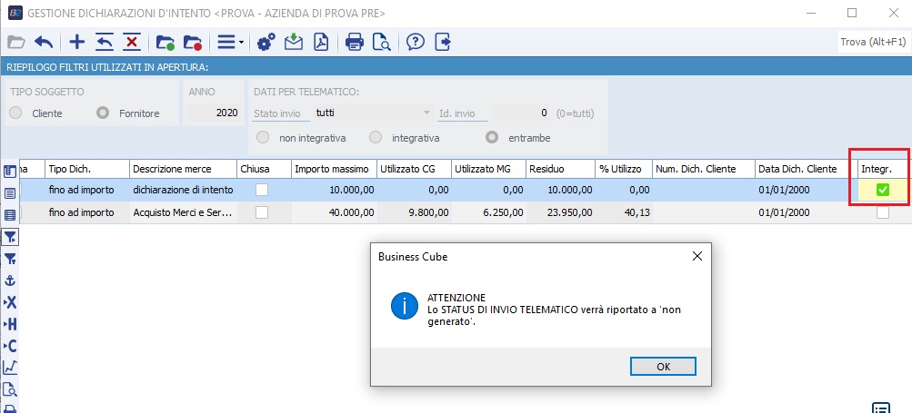The image size is (912, 413).
Task: Open the chart icon in sidebar
Action: pos(10,367)
